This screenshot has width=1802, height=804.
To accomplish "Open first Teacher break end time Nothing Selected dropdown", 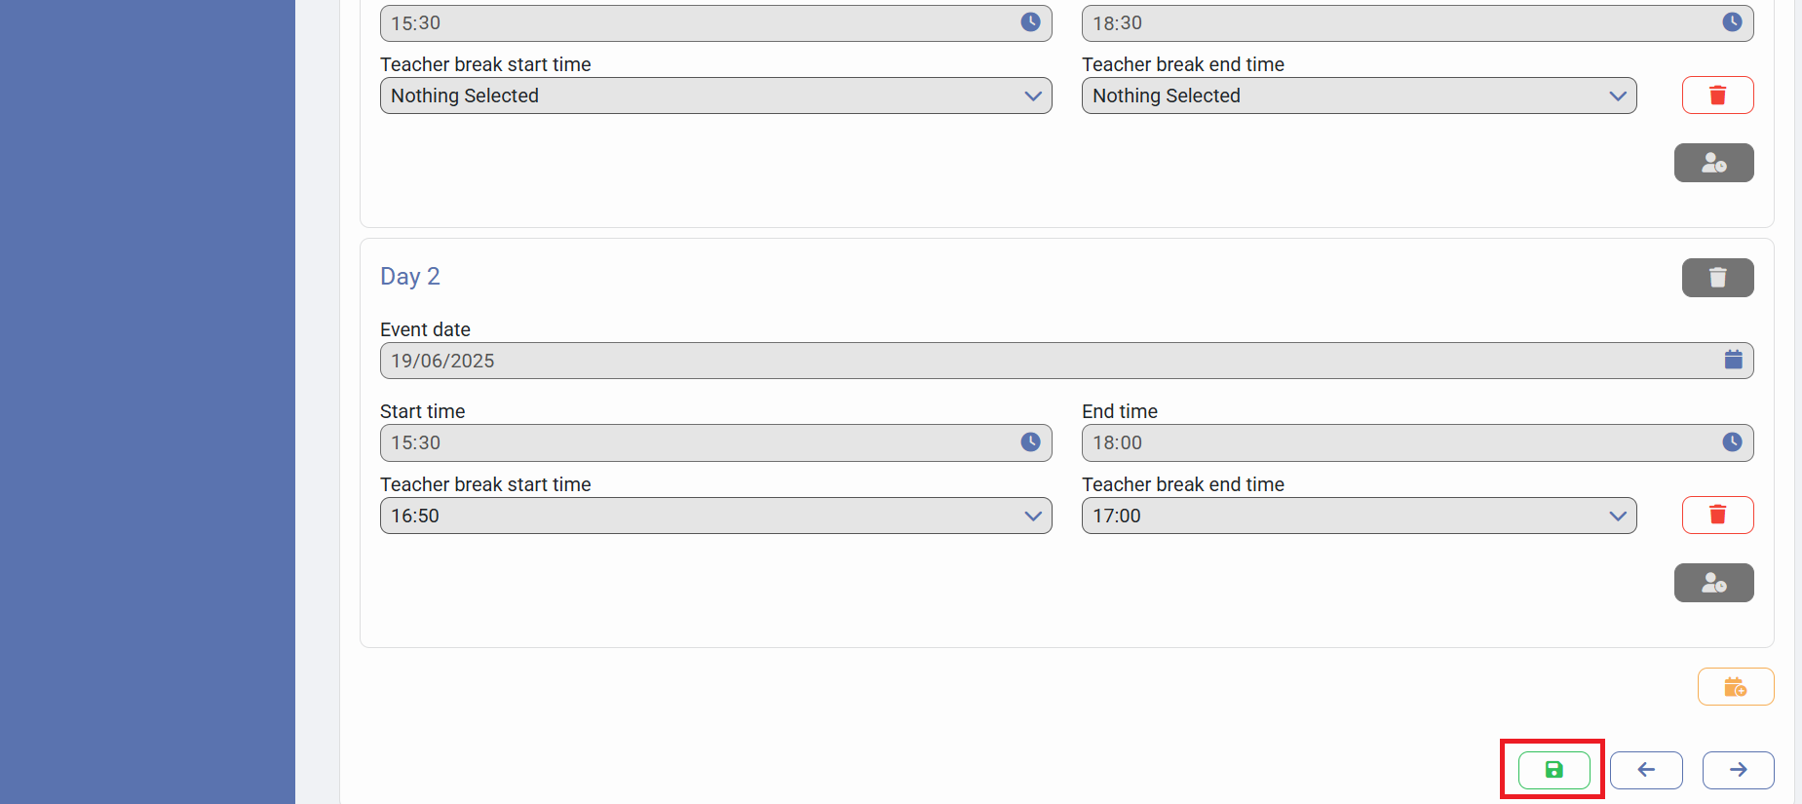I will pyautogui.click(x=1359, y=96).
